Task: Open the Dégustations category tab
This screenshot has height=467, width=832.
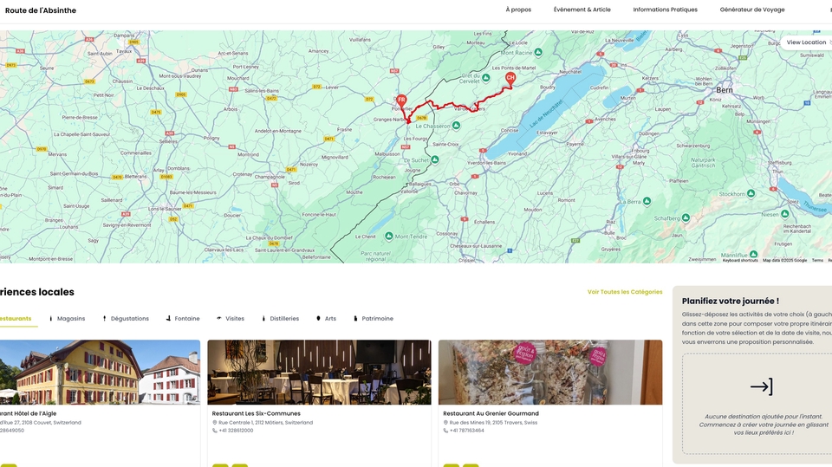Action: tap(125, 319)
